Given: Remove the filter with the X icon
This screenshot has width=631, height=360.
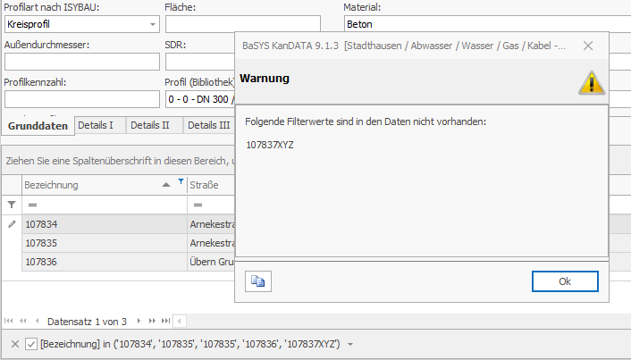Looking at the screenshot, I should click(x=15, y=345).
